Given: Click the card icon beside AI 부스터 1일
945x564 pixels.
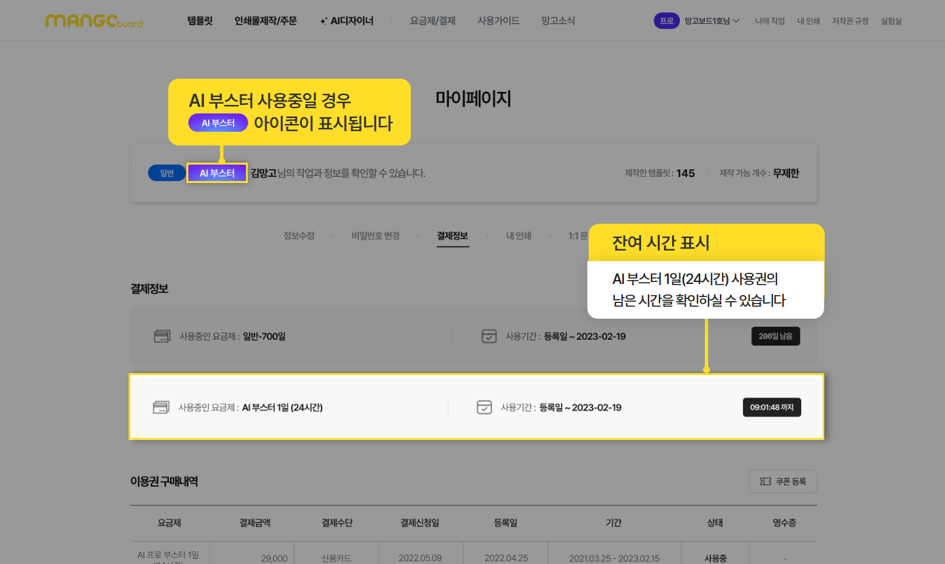Looking at the screenshot, I should pos(161,407).
